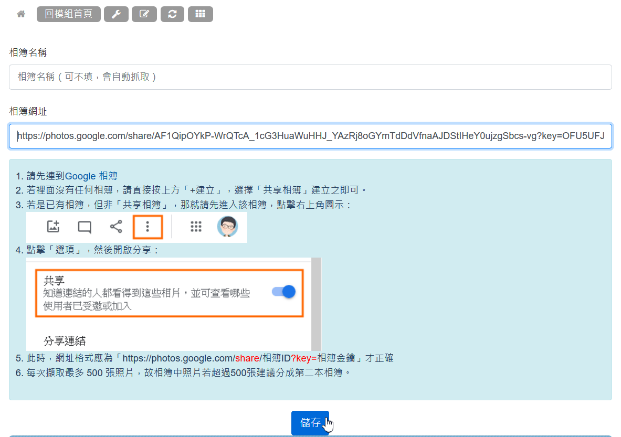Viewport: 621px width, 437px height.
Task: Go back via 回模組首頁 button
Action: click(68, 14)
